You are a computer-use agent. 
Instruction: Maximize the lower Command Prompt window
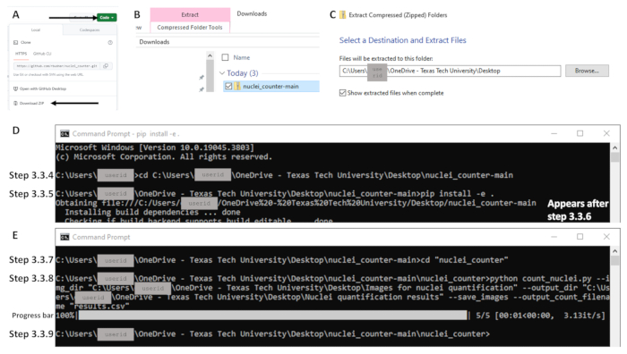580,237
